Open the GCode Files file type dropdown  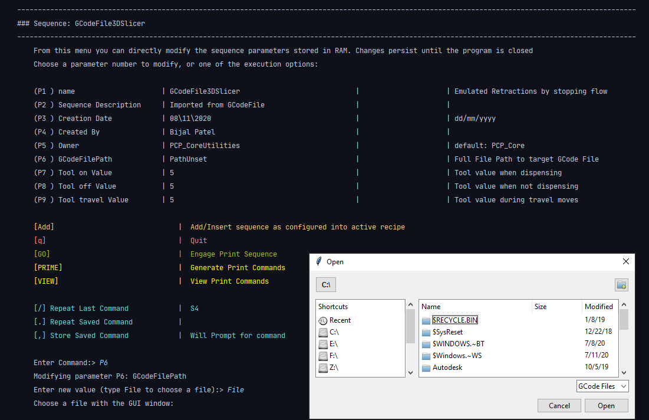click(x=602, y=386)
